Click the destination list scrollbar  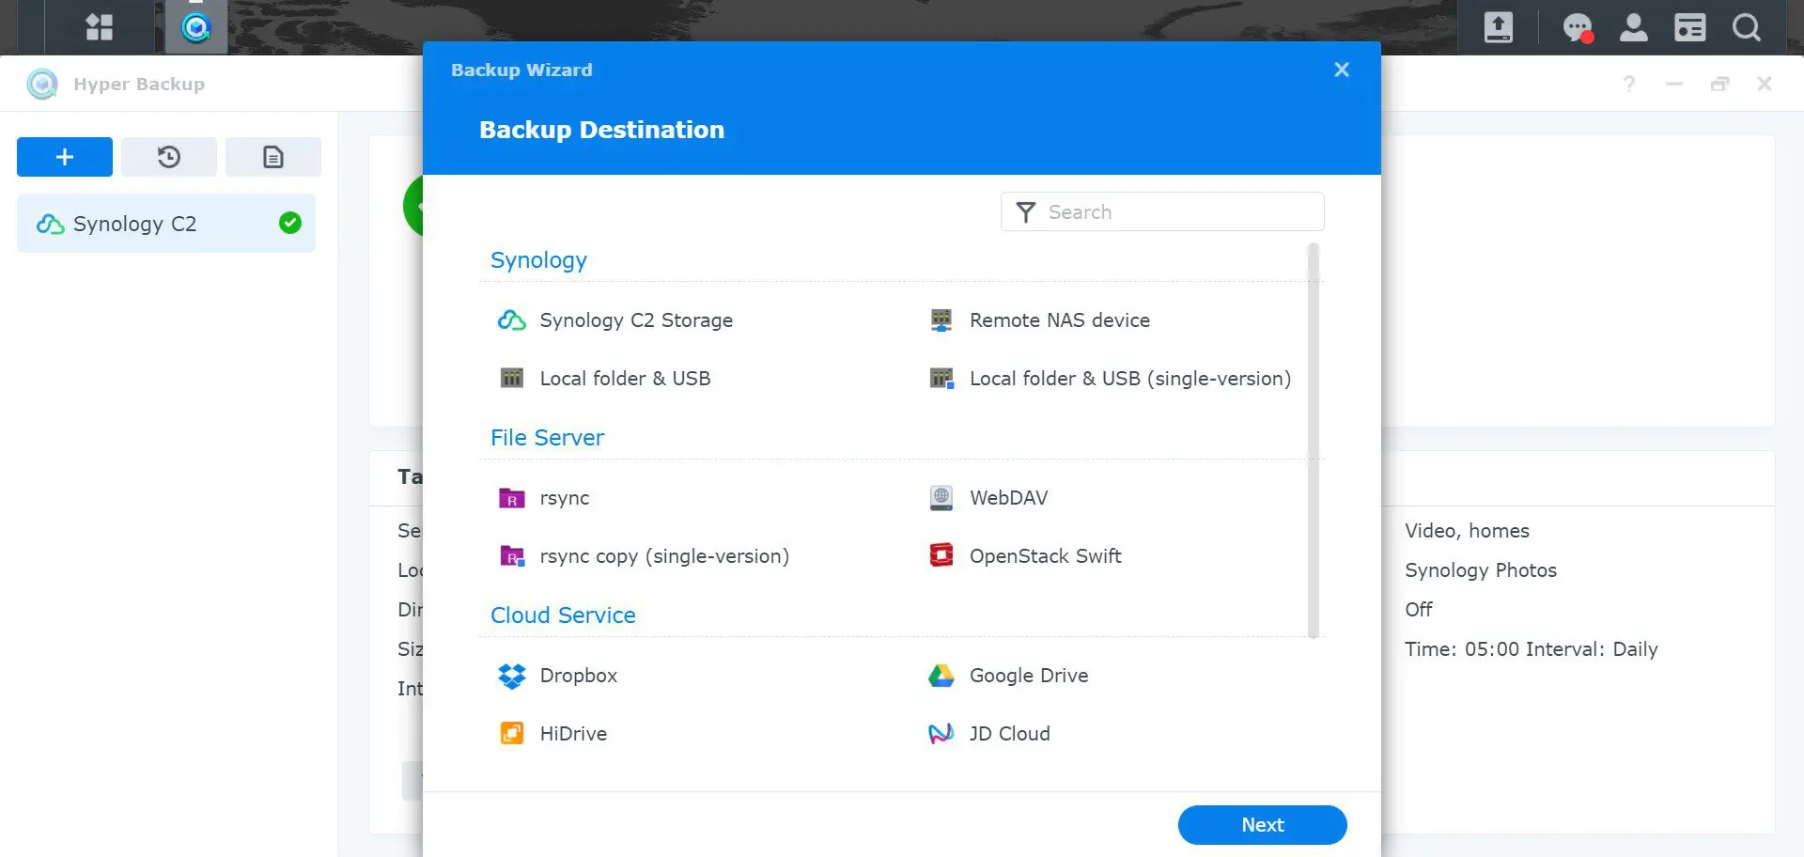coord(1313,440)
